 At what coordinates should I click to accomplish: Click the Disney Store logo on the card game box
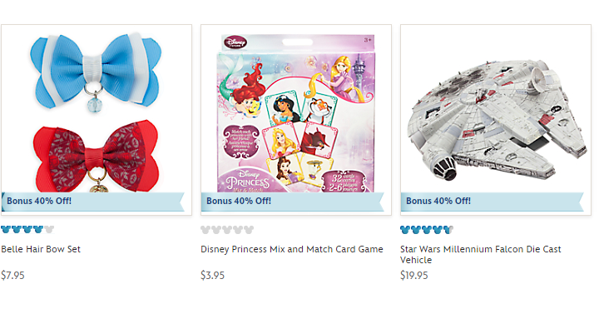235,42
